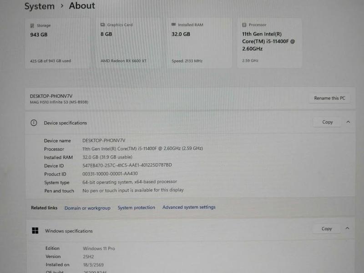The image size is (364, 273).
Task: Collapse the Device specifications section chevron
Action: 348,122
